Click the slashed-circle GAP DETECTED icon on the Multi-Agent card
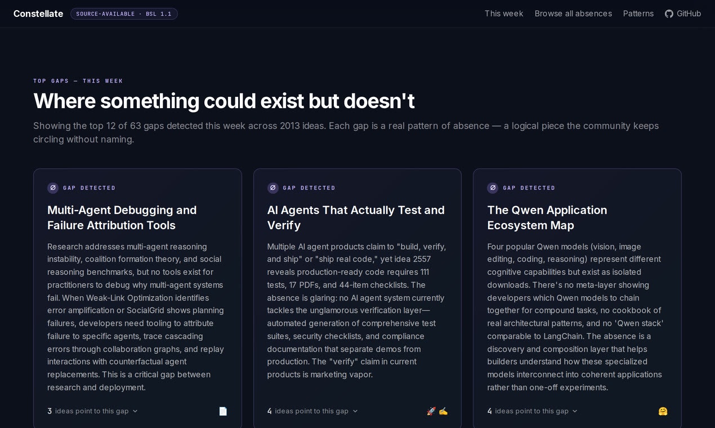The width and height of the screenshot is (715, 428). pyautogui.click(x=53, y=188)
